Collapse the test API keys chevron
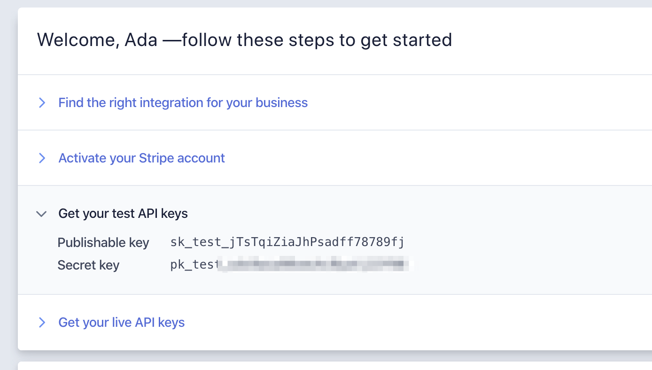The image size is (652, 370). pos(42,214)
